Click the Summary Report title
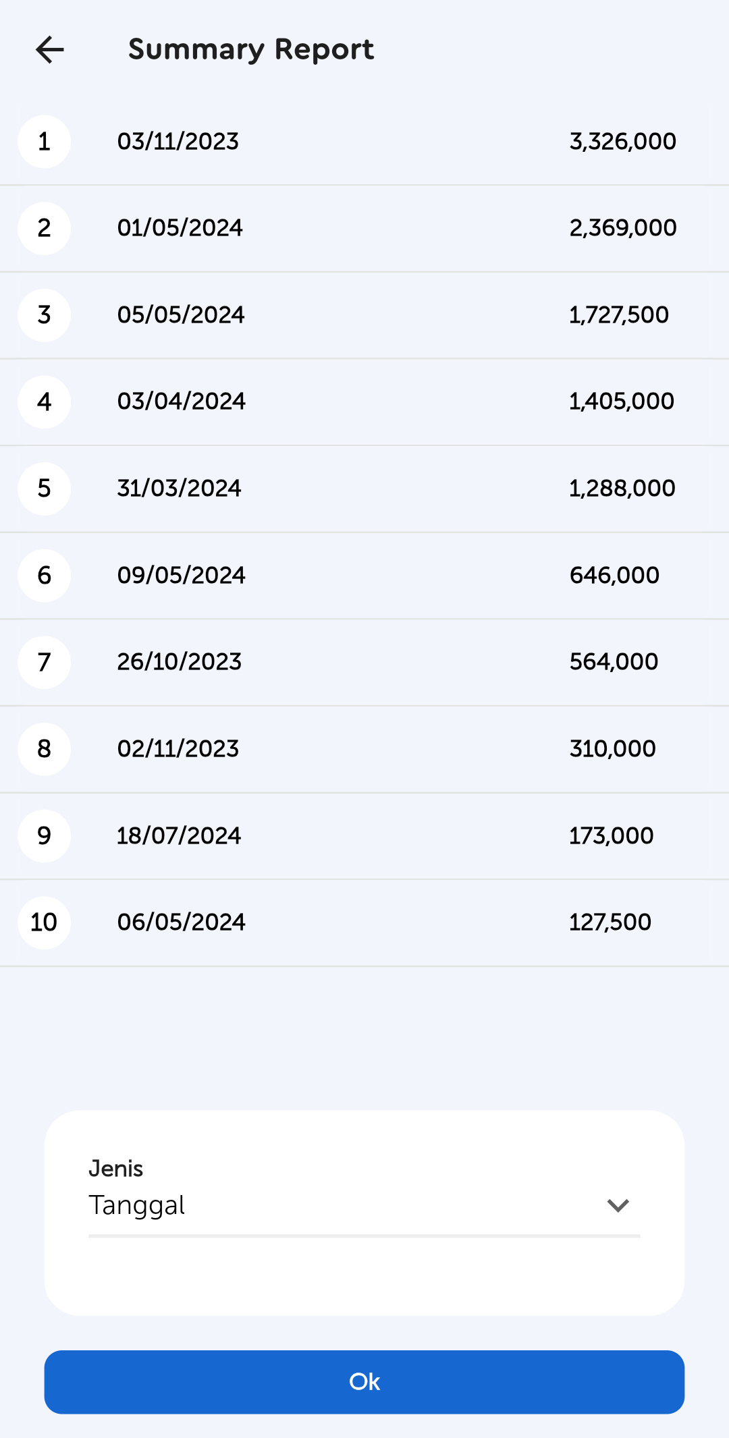This screenshot has height=1438, width=729. pos(251,50)
